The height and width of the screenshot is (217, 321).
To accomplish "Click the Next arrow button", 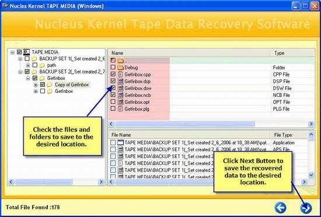I will [306, 208].
